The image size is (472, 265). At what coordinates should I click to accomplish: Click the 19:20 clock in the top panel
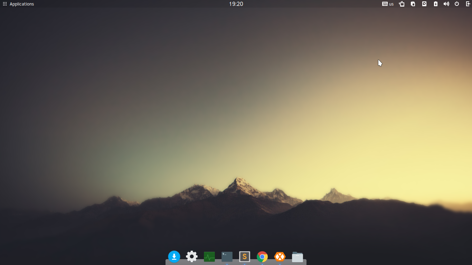click(x=236, y=4)
